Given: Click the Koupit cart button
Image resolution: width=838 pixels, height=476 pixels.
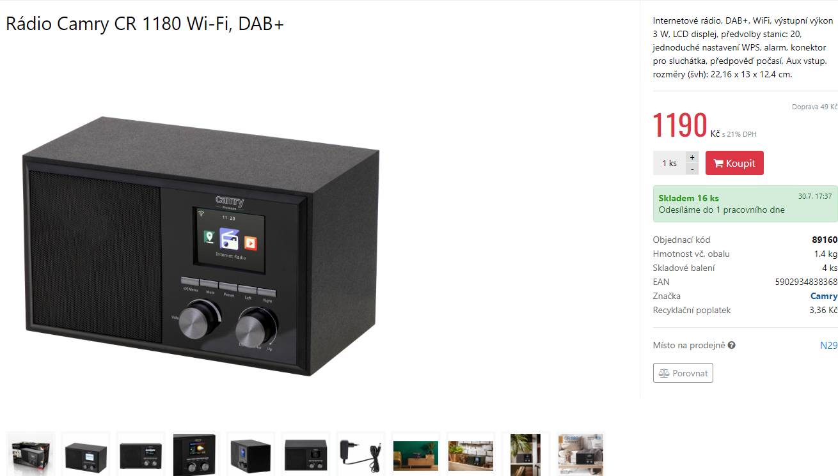Looking at the screenshot, I should click(734, 163).
